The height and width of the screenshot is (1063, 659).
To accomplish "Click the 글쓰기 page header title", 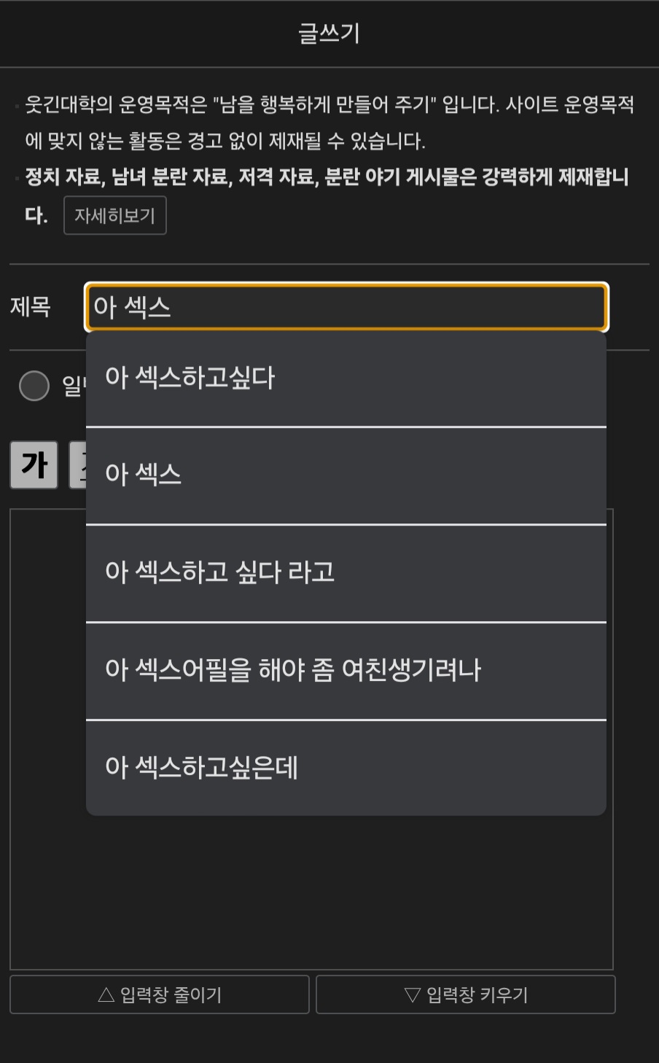I will [x=329, y=34].
